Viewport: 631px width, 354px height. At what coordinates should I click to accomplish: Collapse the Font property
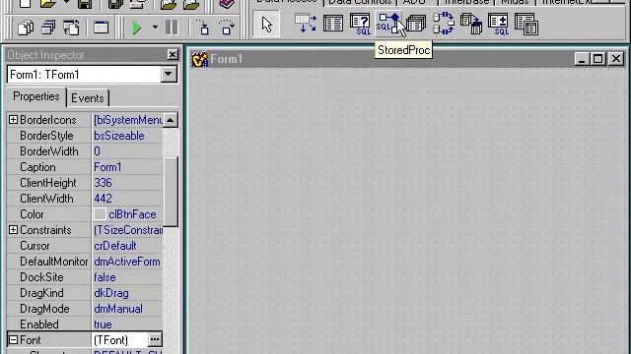pyautogui.click(x=13, y=340)
